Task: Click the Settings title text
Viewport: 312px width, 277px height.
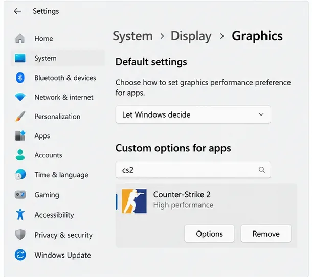Action: (x=46, y=11)
